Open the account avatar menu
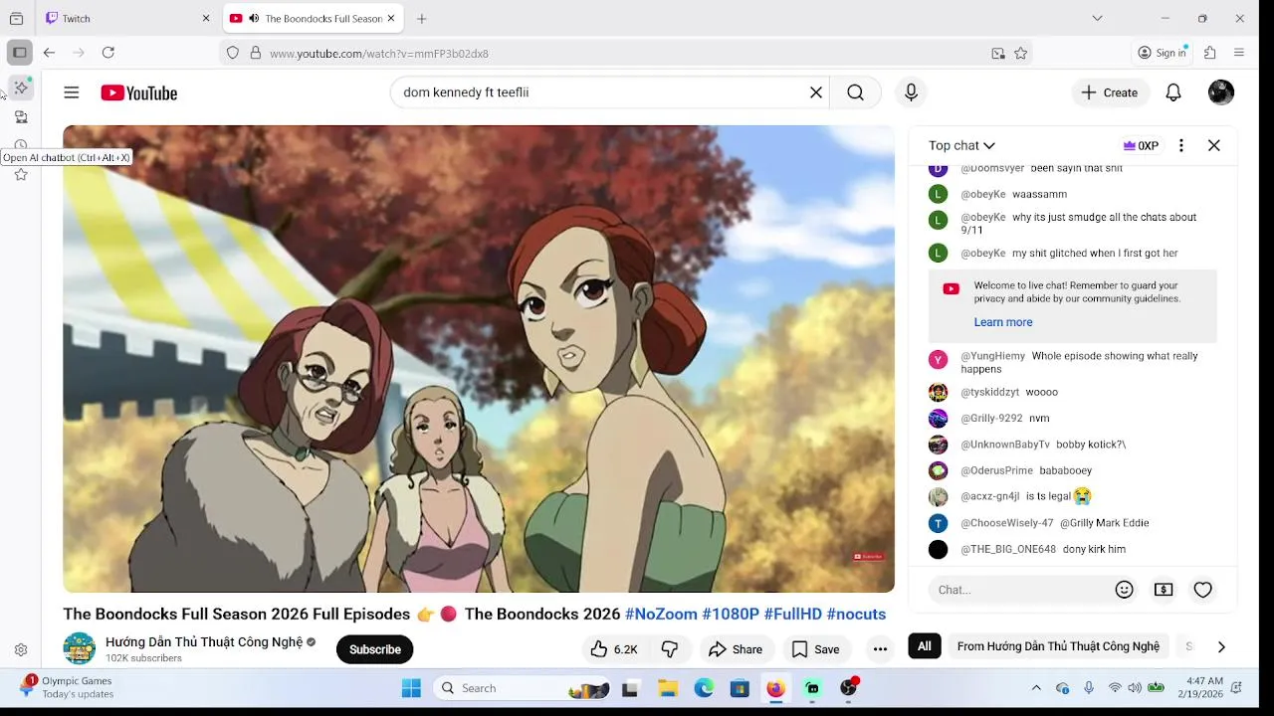 tap(1221, 92)
